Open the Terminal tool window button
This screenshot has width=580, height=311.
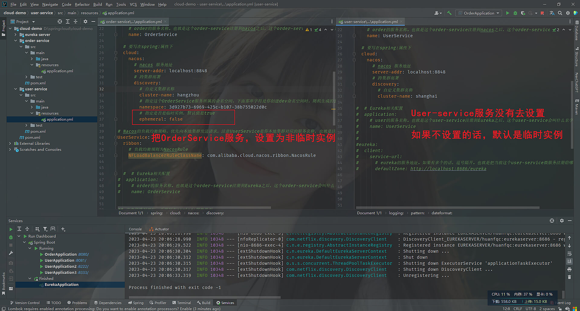pyautogui.click(x=182, y=303)
